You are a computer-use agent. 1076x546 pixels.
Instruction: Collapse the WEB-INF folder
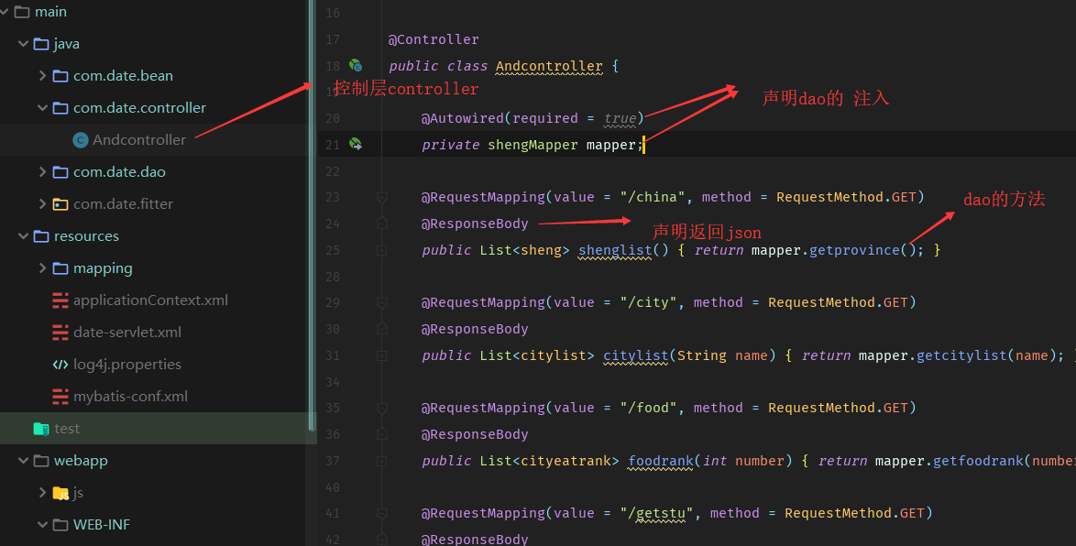point(42,525)
